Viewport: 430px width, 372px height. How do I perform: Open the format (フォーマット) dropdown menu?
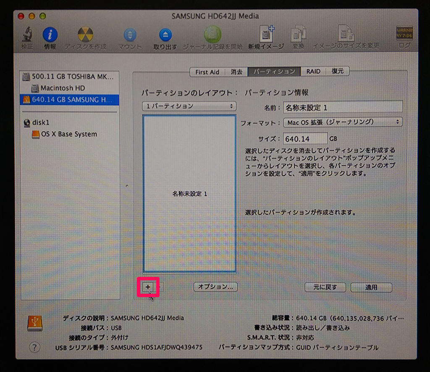343,122
